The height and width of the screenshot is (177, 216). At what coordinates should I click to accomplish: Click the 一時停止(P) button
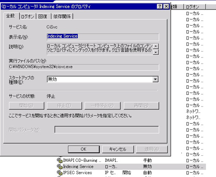102,106
